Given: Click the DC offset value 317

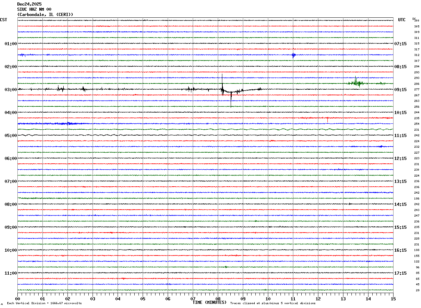Looking at the screenshot, I should click(416, 49).
